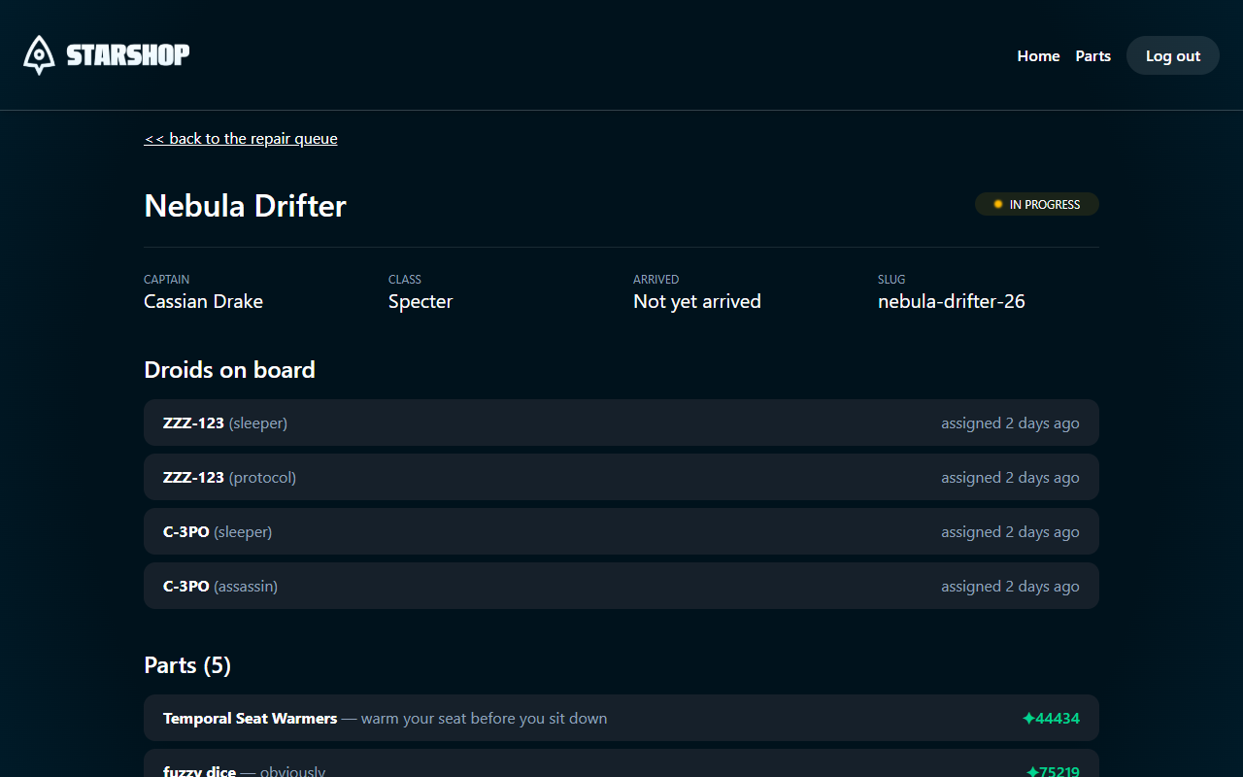Click the Log out button
Image resolution: width=1243 pixels, height=777 pixels.
pos(1173,55)
